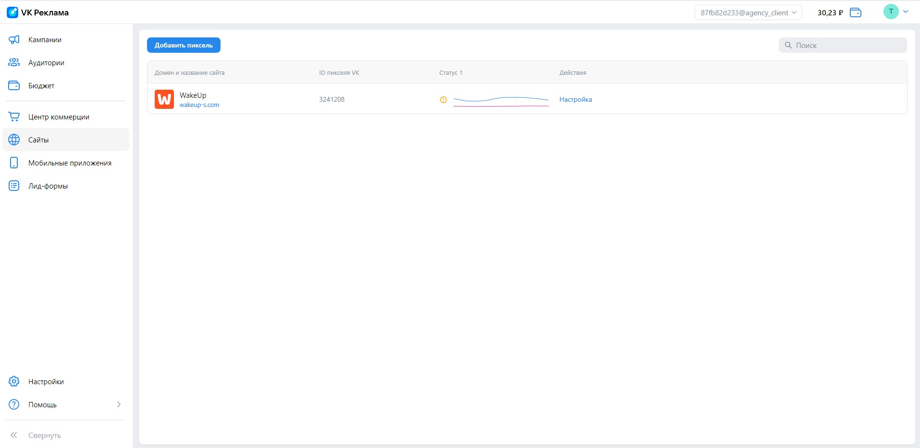Click the ID пикселя VK header
920x448 pixels.
(339, 73)
